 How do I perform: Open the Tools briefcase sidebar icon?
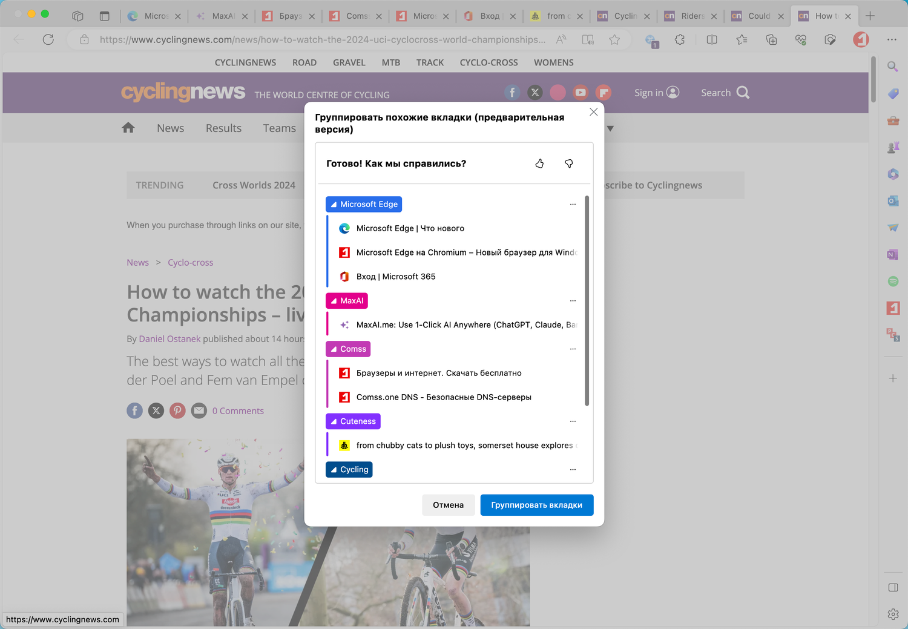(x=893, y=120)
